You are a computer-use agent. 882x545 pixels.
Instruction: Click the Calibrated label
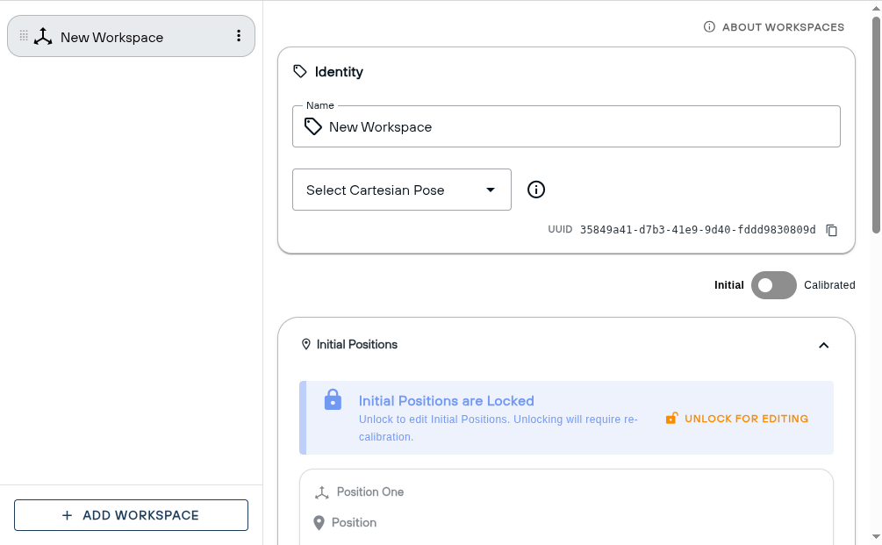point(829,285)
